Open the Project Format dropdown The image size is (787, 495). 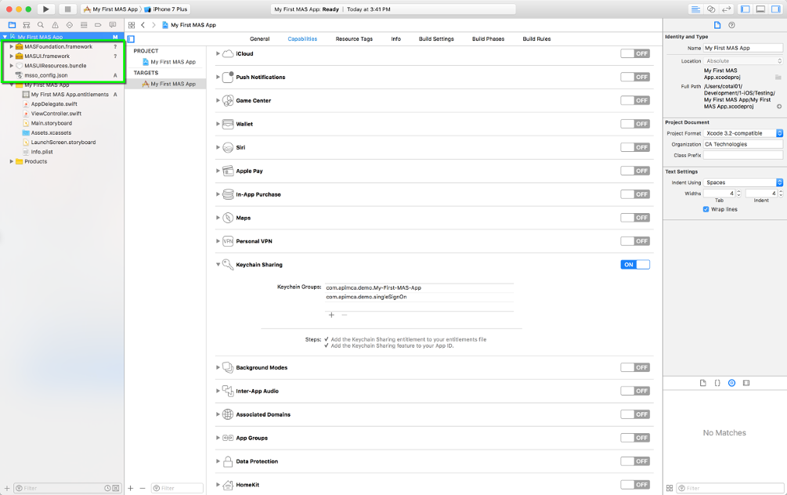[x=743, y=133]
